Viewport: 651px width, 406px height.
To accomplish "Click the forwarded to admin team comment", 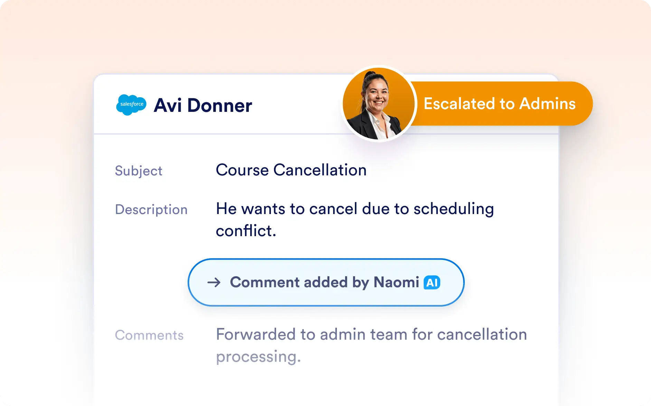I will pos(371,345).
